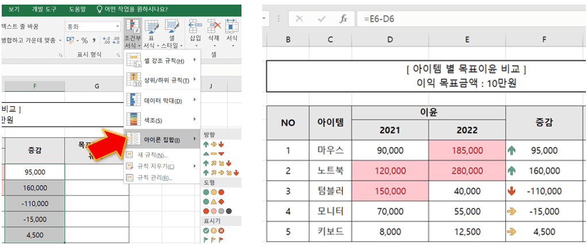
Task: Click the 150,000 cell for 텀블러
Action: coord(390,191)
